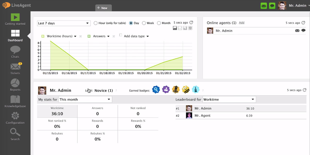Switch chart to pie chart view

coord(190,28)
